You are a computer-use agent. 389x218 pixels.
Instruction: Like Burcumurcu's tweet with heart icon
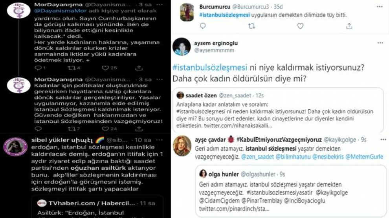[x=300, y=26]
